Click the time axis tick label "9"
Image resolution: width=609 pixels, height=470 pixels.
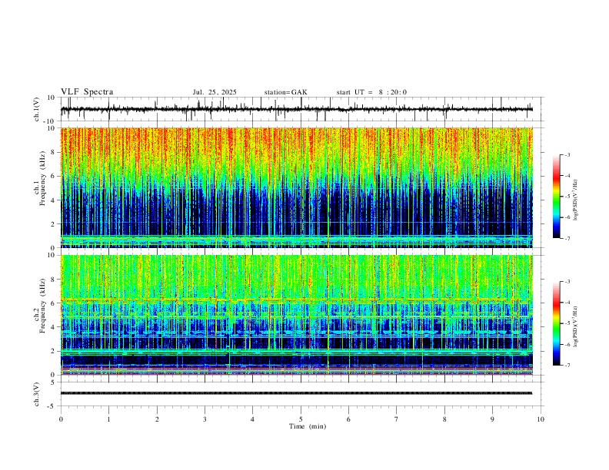[492, 419]
